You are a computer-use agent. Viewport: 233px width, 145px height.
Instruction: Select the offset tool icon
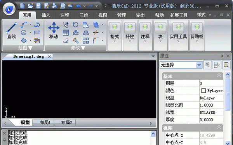tap(76, 33)
